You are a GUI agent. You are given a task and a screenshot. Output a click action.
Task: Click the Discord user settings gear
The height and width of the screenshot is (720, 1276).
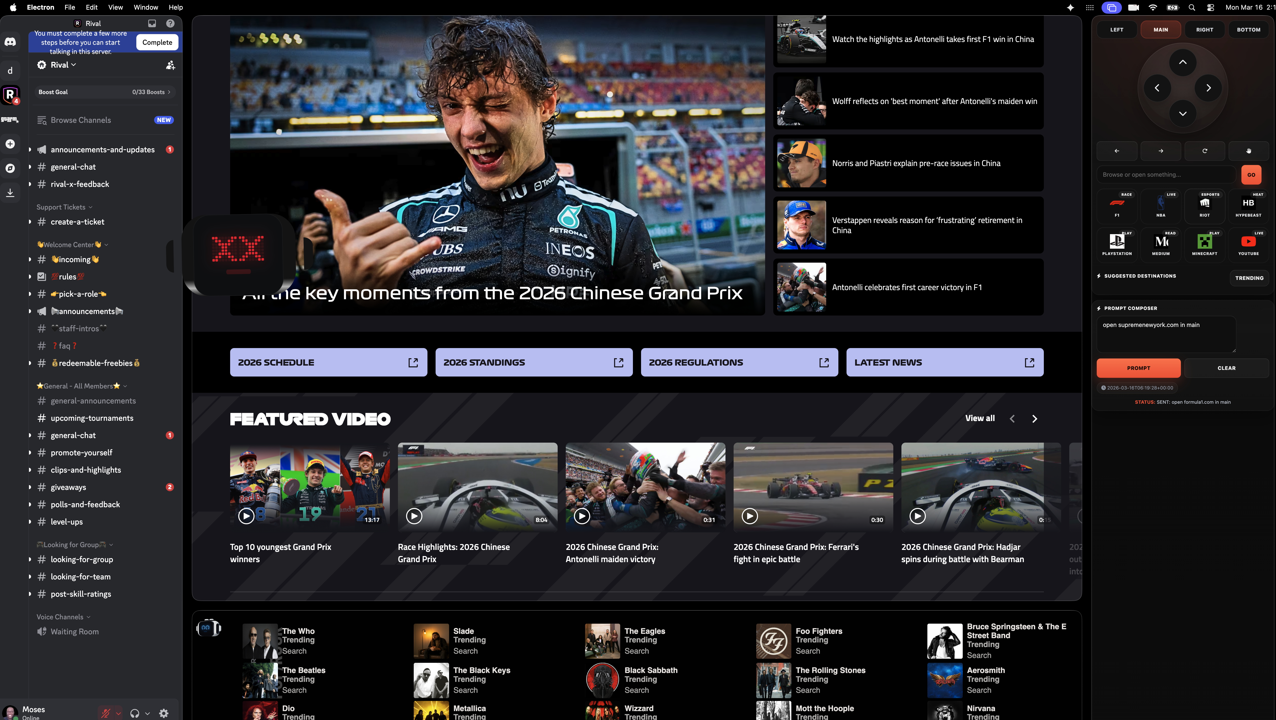click(x=164, y=713)
